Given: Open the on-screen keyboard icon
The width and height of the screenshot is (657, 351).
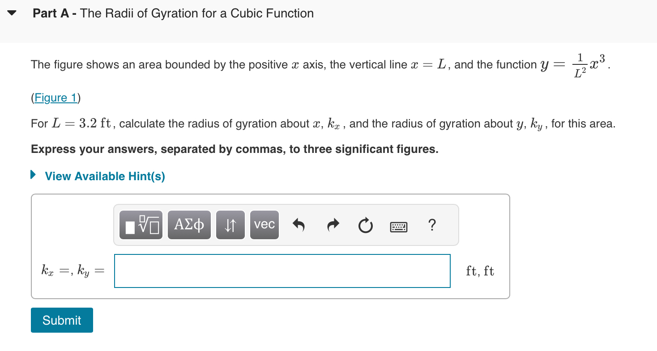Looking at the screenshot, I should click(x=398, y=226).
